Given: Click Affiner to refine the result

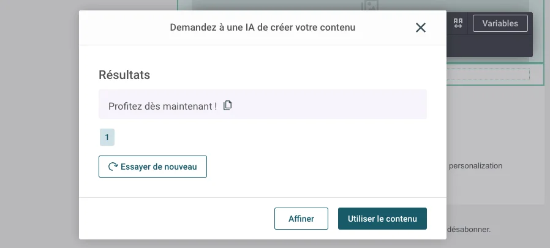Looking at the screenshot, I should [301, 219].
